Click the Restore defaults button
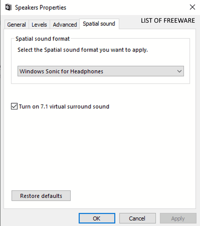The image size is (200, 226). click(41, 196)
